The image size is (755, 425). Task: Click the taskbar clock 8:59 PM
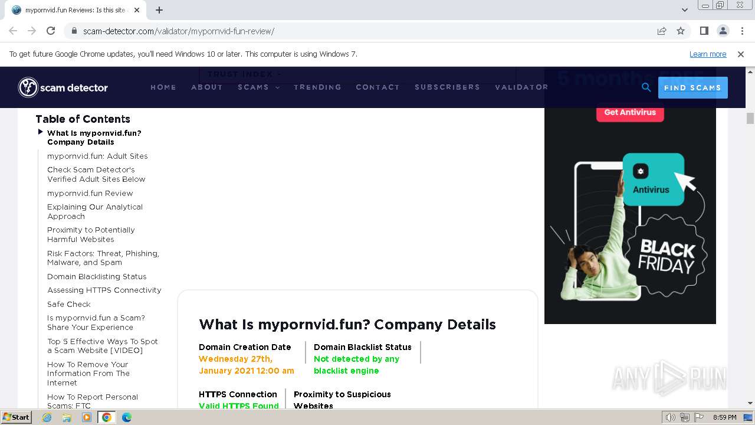click(724, 417)
